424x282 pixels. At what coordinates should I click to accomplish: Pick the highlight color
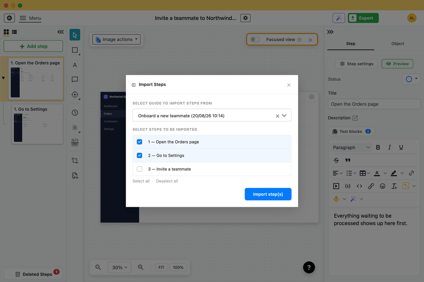394,173
